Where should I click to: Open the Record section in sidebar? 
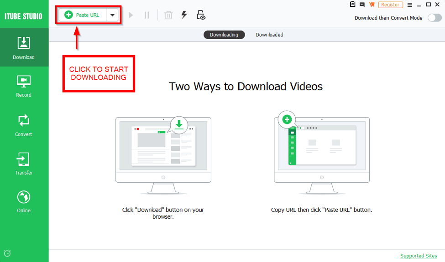(24, 86)
